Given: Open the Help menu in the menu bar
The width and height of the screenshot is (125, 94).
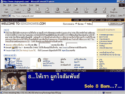Looking at the screenshot, I should [37, 5].
